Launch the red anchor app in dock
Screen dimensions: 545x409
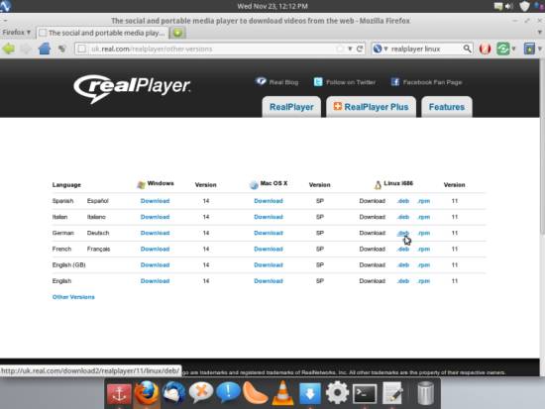click(119, 393)
